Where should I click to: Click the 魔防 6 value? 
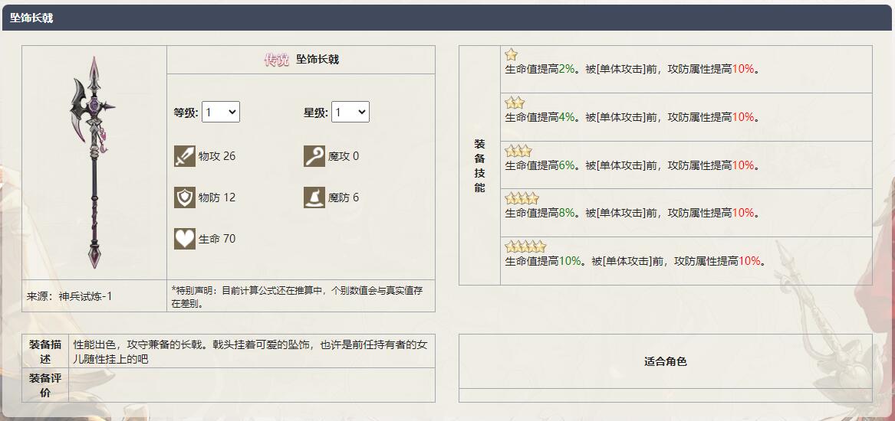tap(343, 197)
